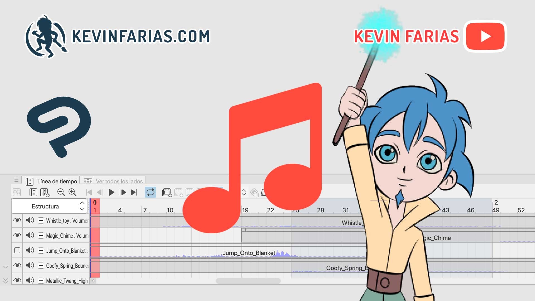This screenshot has width=535, height=301.
Task: Add new animation folder icon
Action: coord(167,193)
